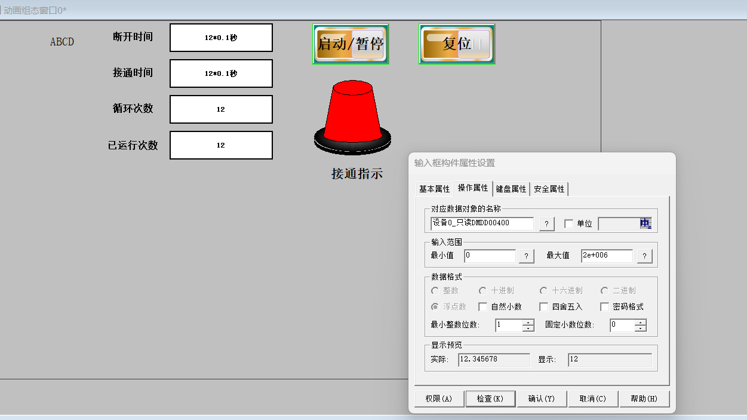The height and width of the screenshot is (420, 747).
Task: Switch to the 安全属性 tab
Action: (549, 189)
